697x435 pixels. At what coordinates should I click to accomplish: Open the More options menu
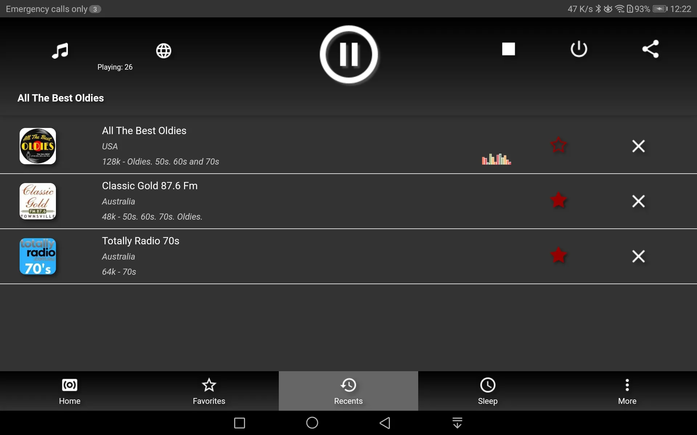[x=627, y=390]
